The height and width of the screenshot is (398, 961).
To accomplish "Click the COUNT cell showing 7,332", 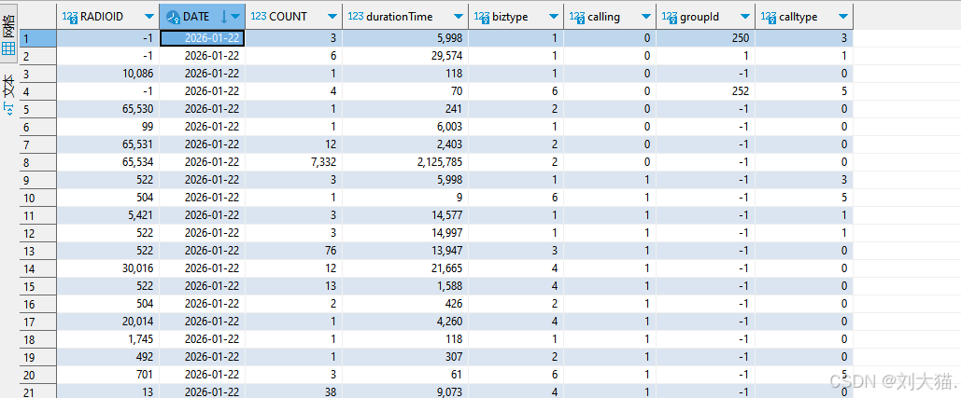I will click(294, 162).
